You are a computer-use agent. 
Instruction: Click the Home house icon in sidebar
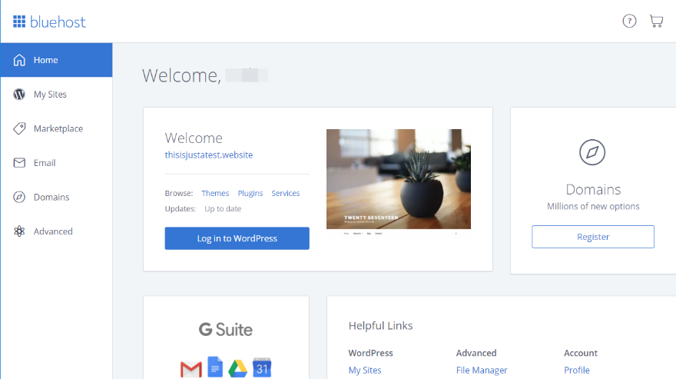[19, 60]
